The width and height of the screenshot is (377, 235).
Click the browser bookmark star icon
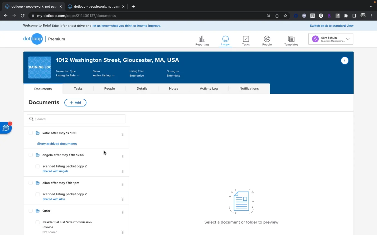coord(285,16)
